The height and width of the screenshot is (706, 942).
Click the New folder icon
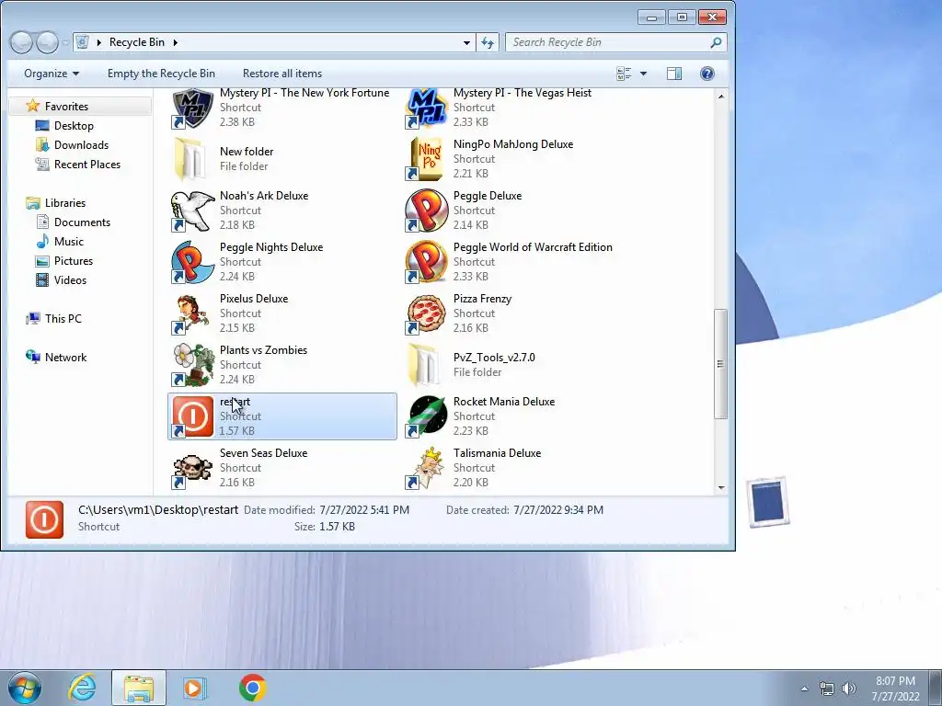pyautogui.click(x=192, y=159)
